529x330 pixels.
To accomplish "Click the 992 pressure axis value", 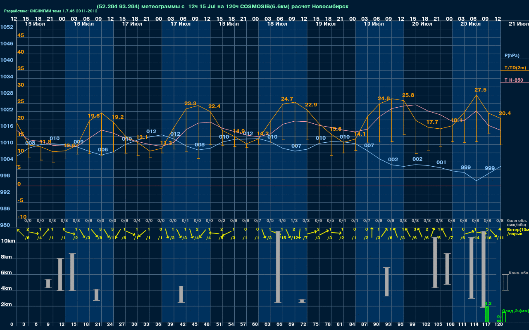I will (x=5, y=192).
